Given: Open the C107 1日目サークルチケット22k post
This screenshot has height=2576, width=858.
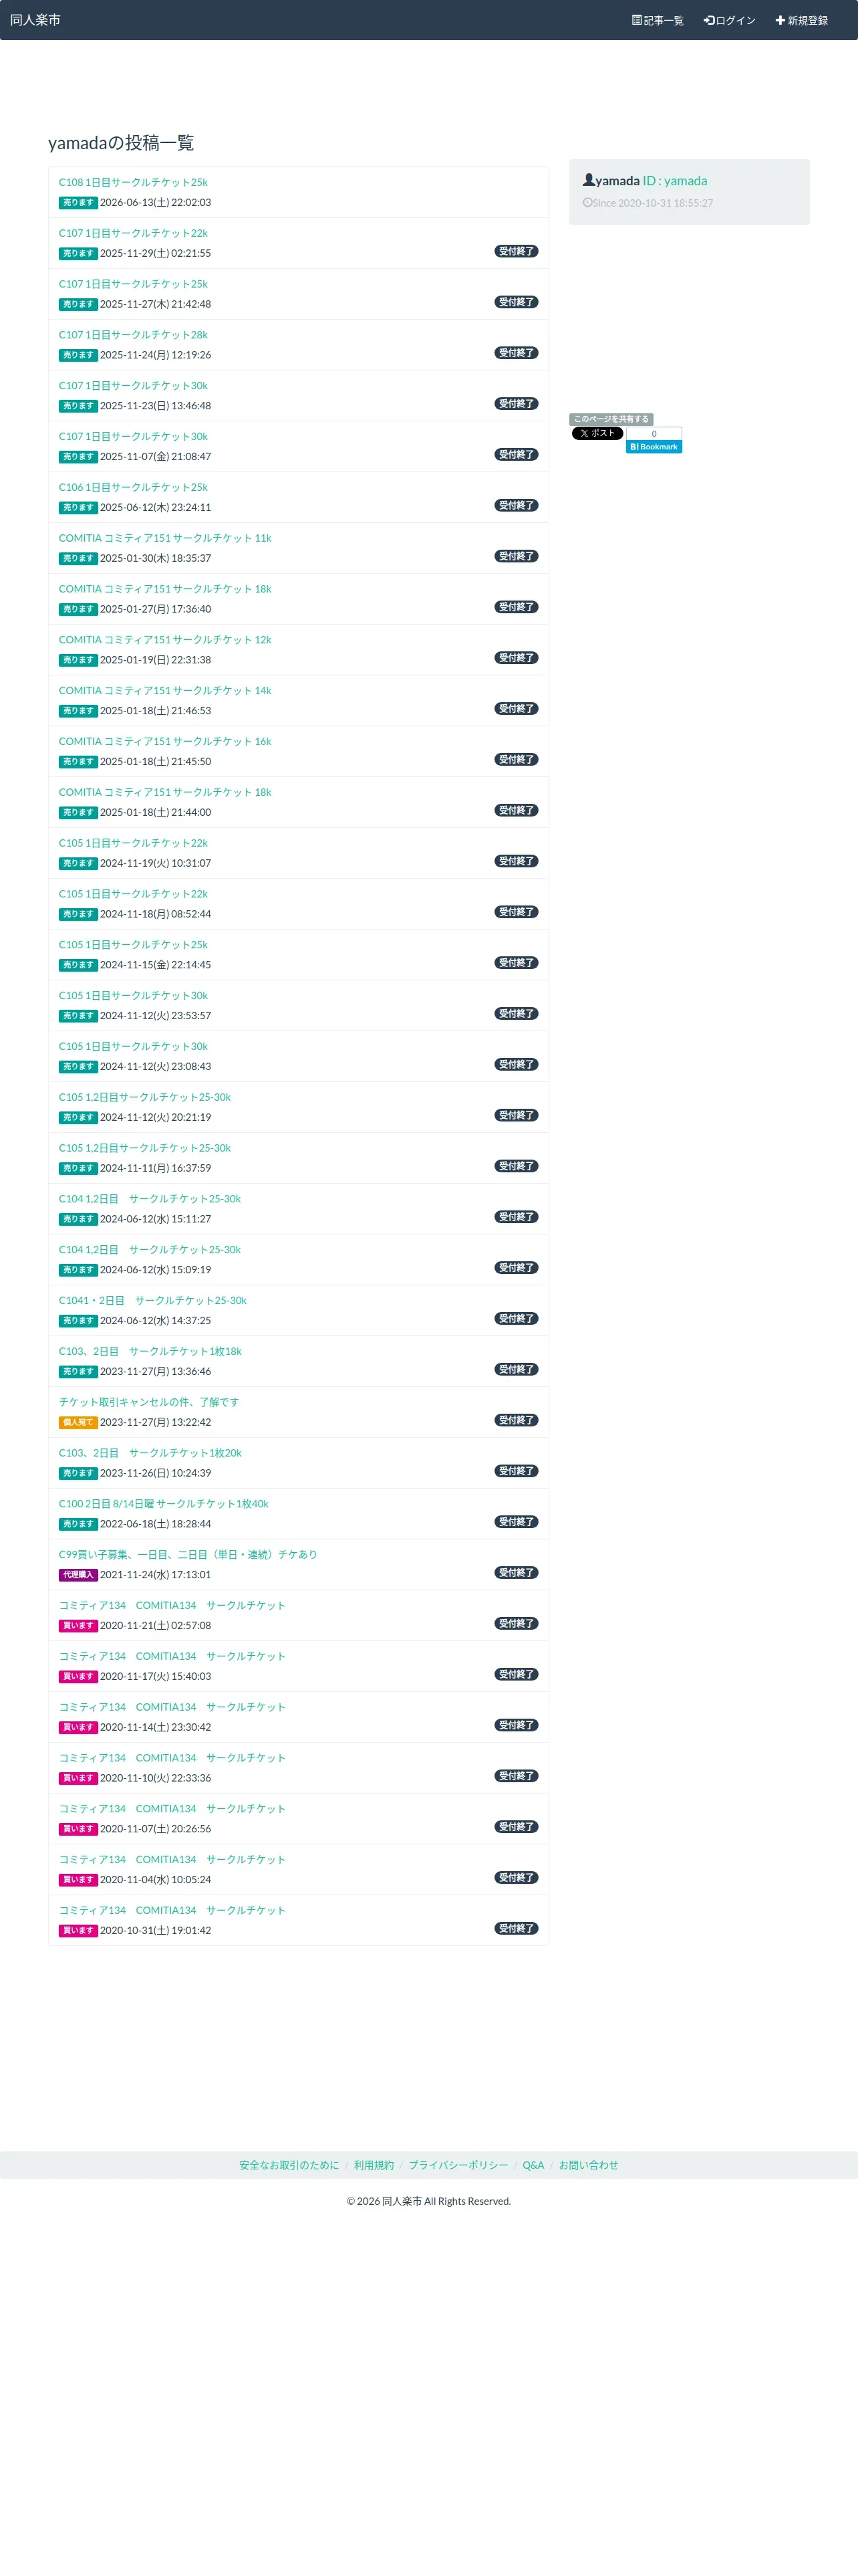Looking at the screenshot, I should (x=133, y=233).
